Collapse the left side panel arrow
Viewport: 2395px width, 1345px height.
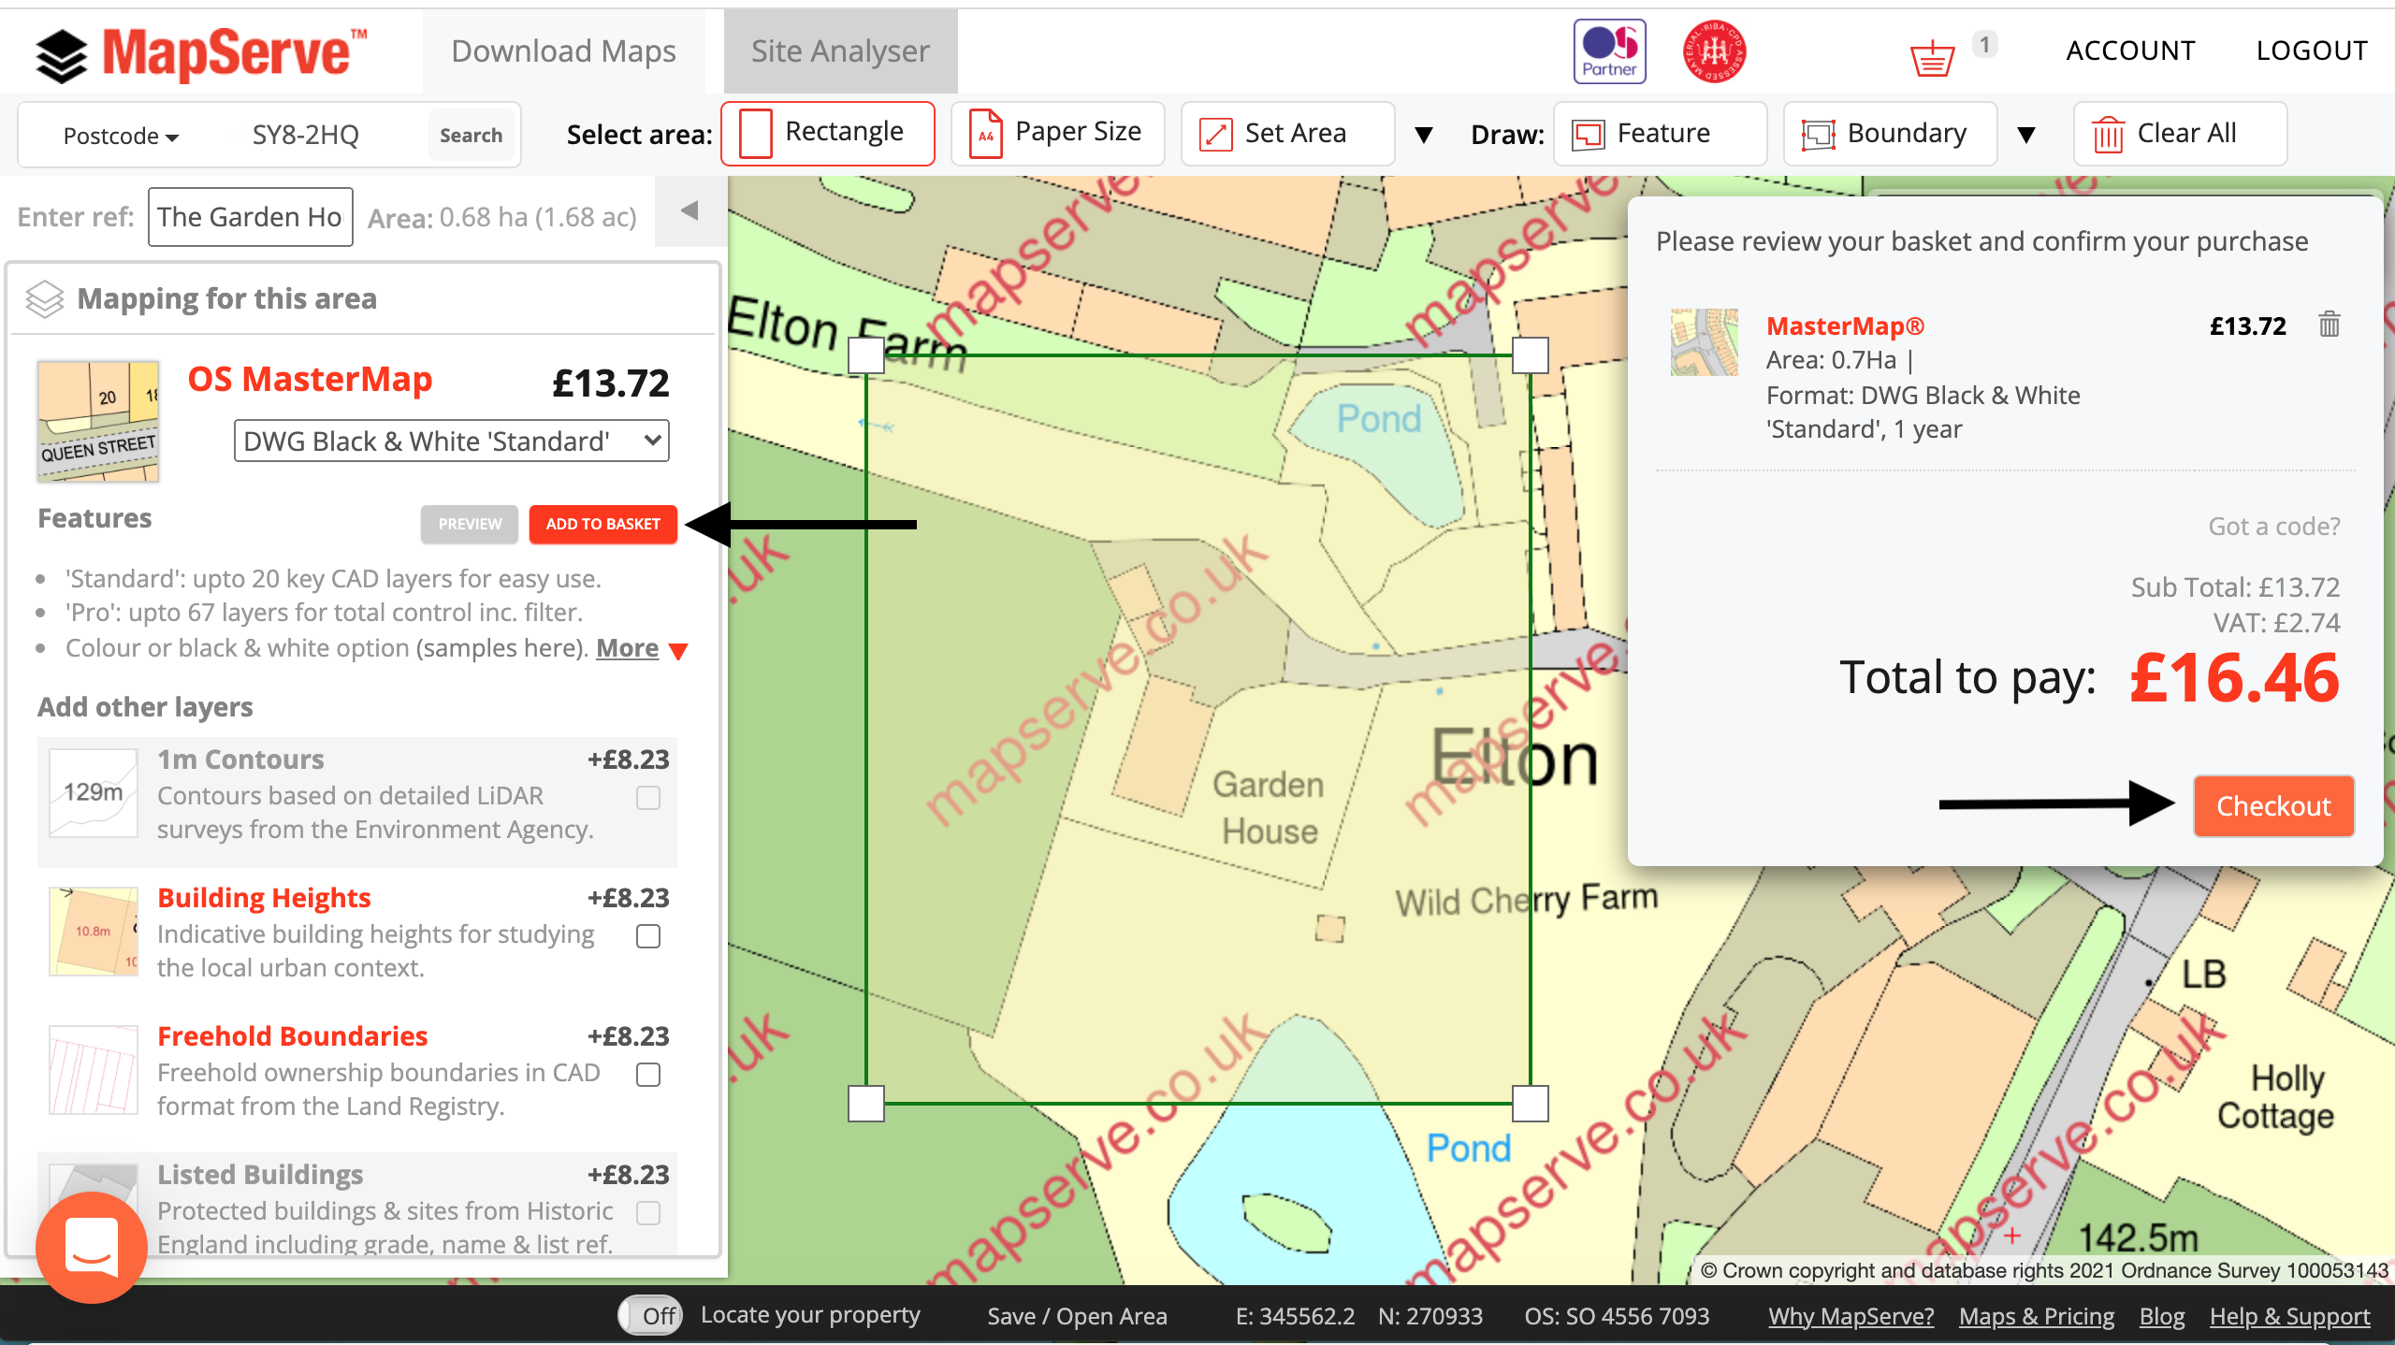pyautogui.click(x=690, y=211)
